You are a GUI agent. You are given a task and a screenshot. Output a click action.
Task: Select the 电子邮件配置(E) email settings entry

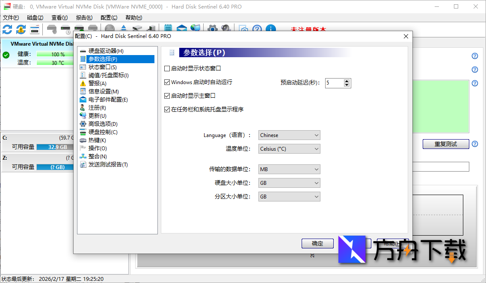pos(104,99)
